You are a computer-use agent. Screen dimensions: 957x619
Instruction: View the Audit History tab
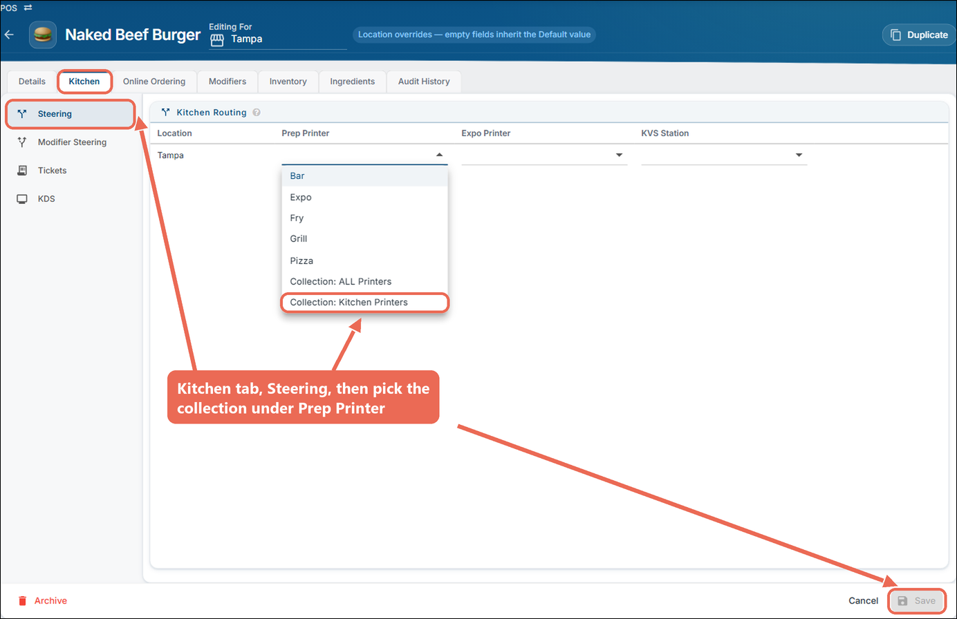coord(424,82)
